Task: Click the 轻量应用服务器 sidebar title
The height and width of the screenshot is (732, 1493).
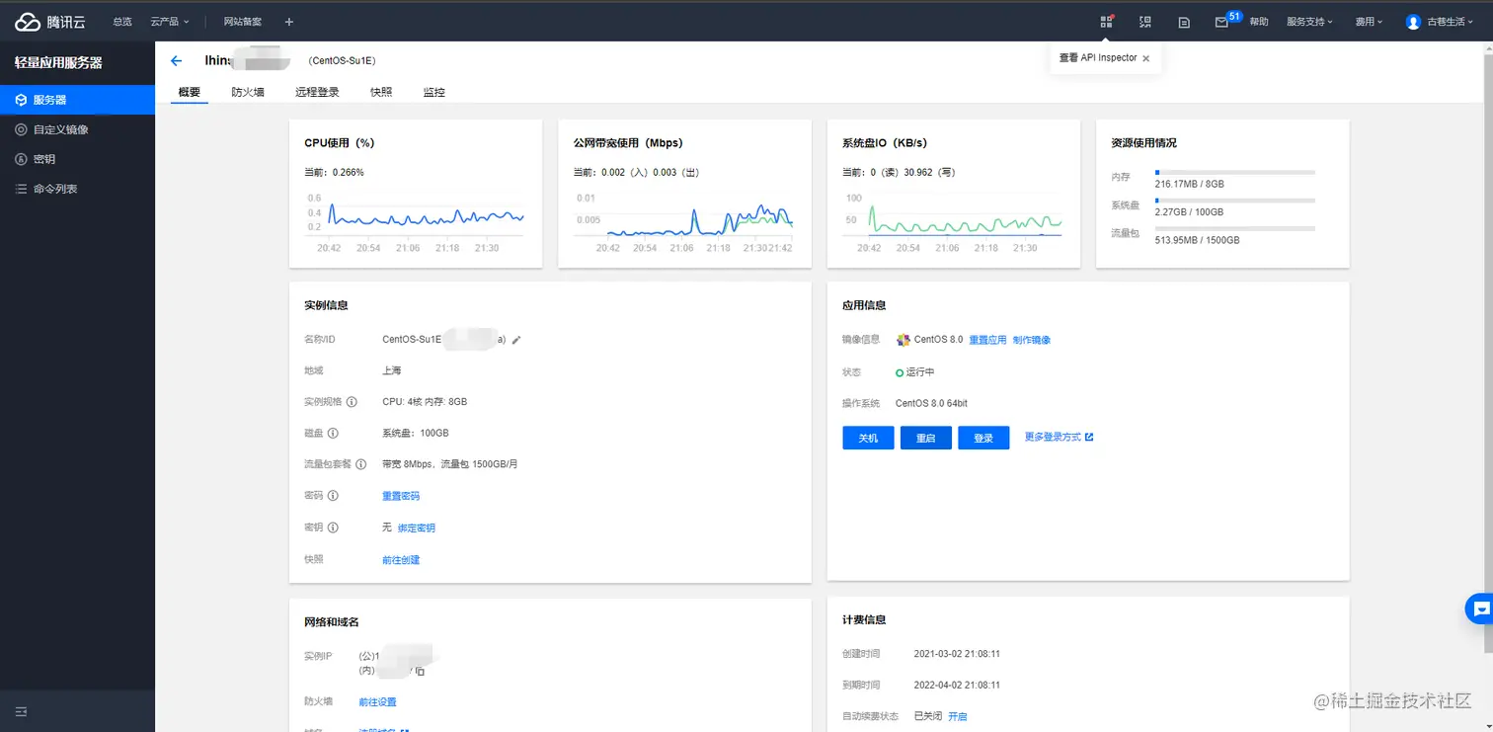Action: [x=58, y=62]
